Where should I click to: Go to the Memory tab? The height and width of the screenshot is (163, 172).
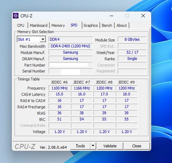point(58,25)
